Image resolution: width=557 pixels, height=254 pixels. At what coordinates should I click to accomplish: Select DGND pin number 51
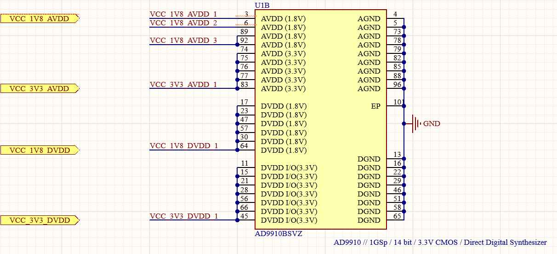[x=397, y=198]
